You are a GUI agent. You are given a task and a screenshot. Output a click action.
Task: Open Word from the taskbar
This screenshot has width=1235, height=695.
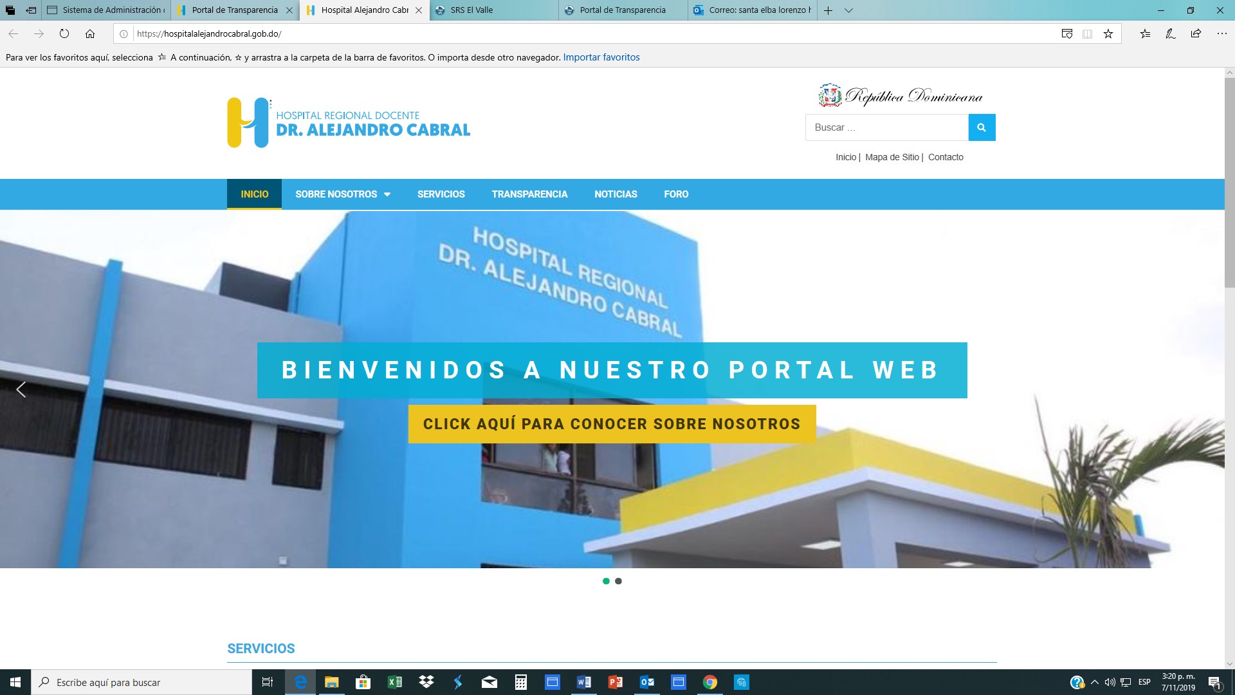point(584,682)
